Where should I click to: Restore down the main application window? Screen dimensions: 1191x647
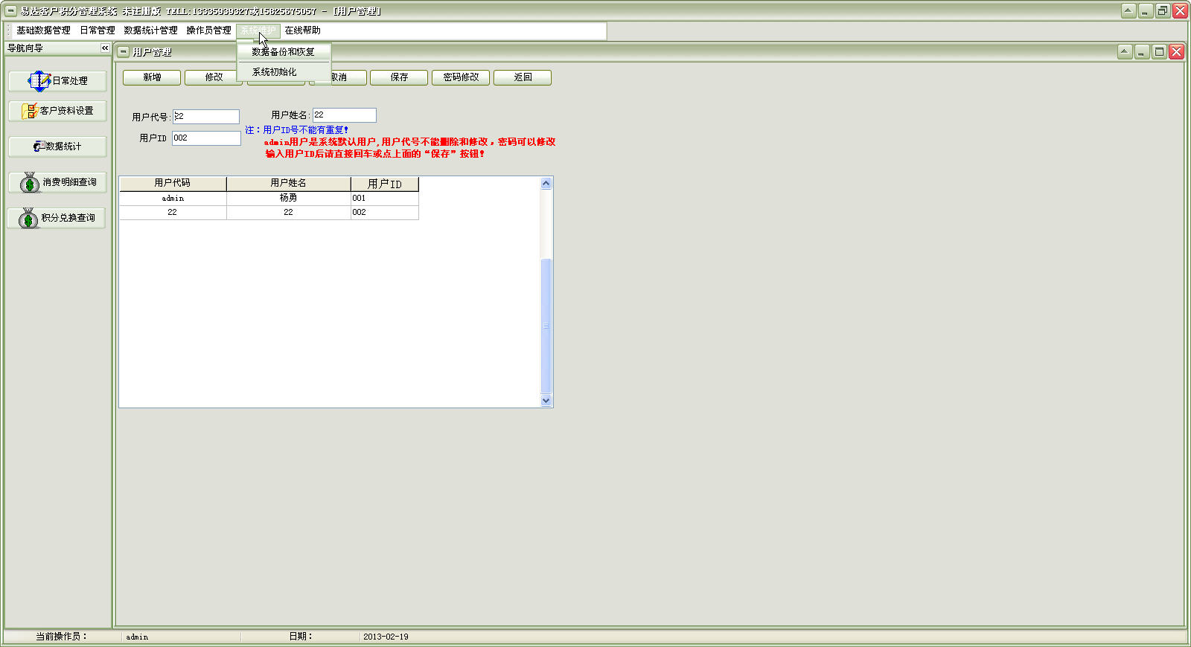pyautogui.click(x=1163, y=10)
